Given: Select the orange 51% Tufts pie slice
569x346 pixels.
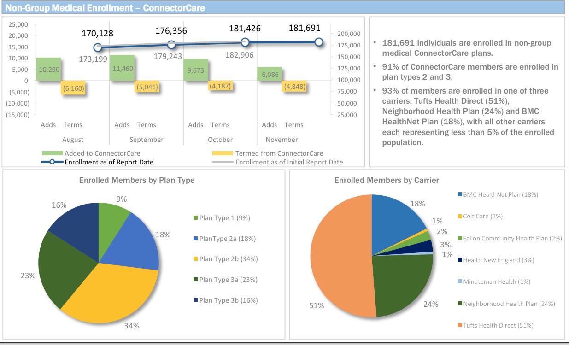Looking at the screenshot, I should [x=341, y=258].
